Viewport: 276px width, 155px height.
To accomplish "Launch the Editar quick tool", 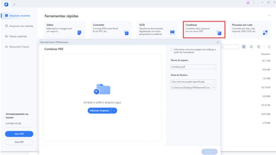I will click(65, 30).
